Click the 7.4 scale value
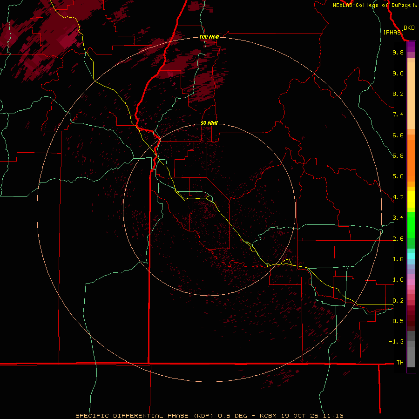 398,115
